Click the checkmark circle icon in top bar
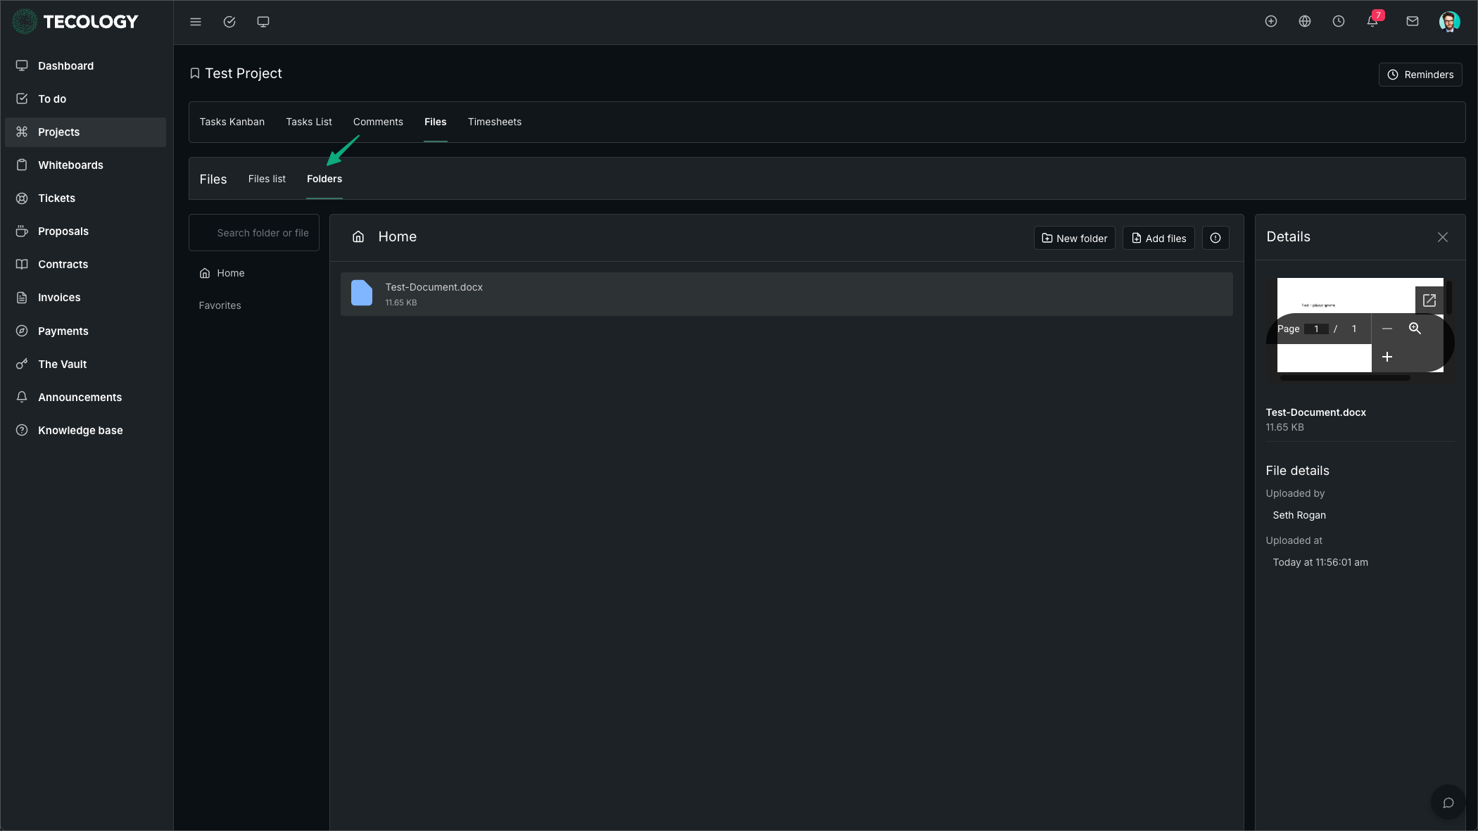Viewport: 1478px width, 831px height. pos(229,22)
